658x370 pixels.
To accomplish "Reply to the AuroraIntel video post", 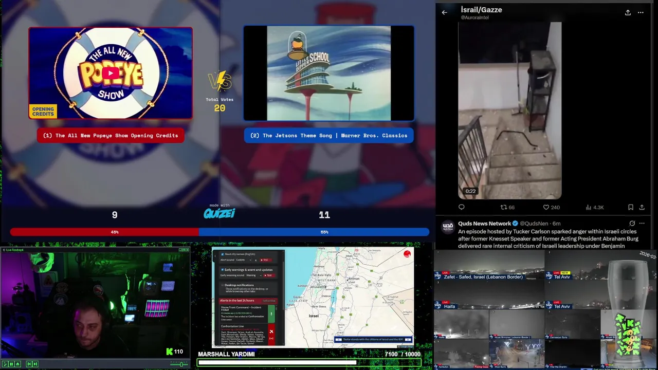I will (x=461, y=207).
